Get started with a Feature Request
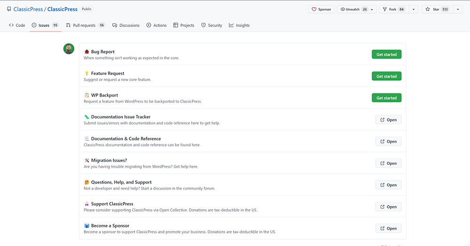Screen dimensions: 470x246 click(x=386, y=76)
